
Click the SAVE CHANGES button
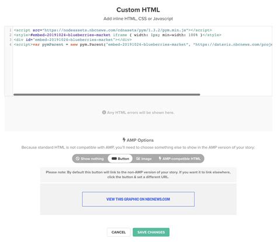[x=151, y=232]
